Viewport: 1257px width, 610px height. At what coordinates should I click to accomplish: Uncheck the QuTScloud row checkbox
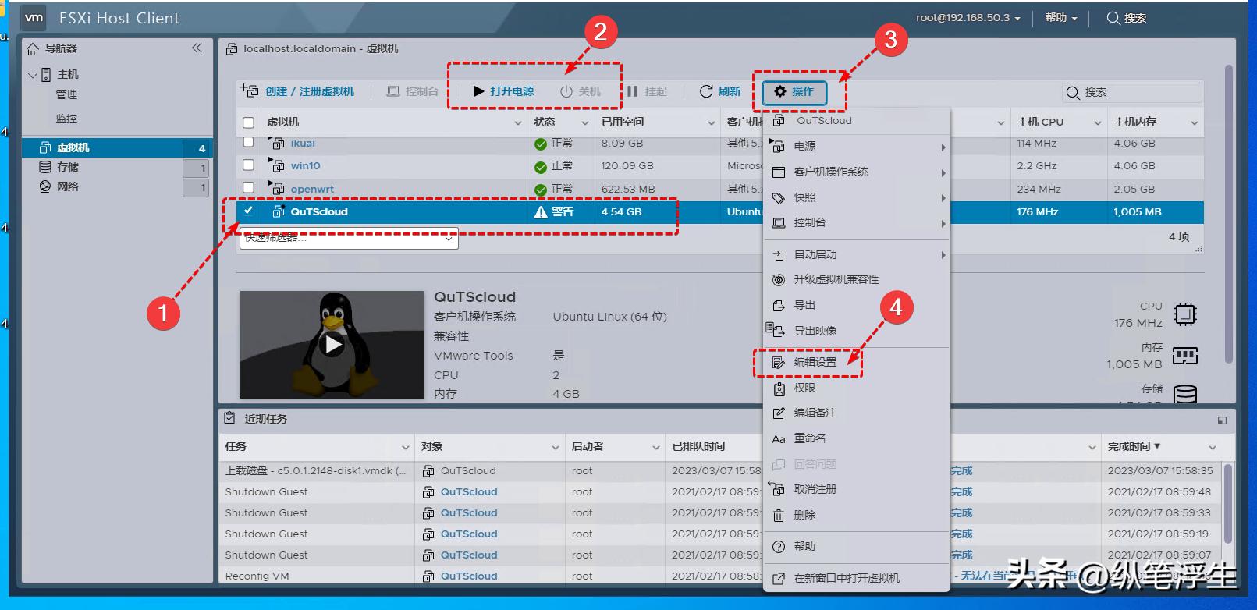tap(248, 211)
